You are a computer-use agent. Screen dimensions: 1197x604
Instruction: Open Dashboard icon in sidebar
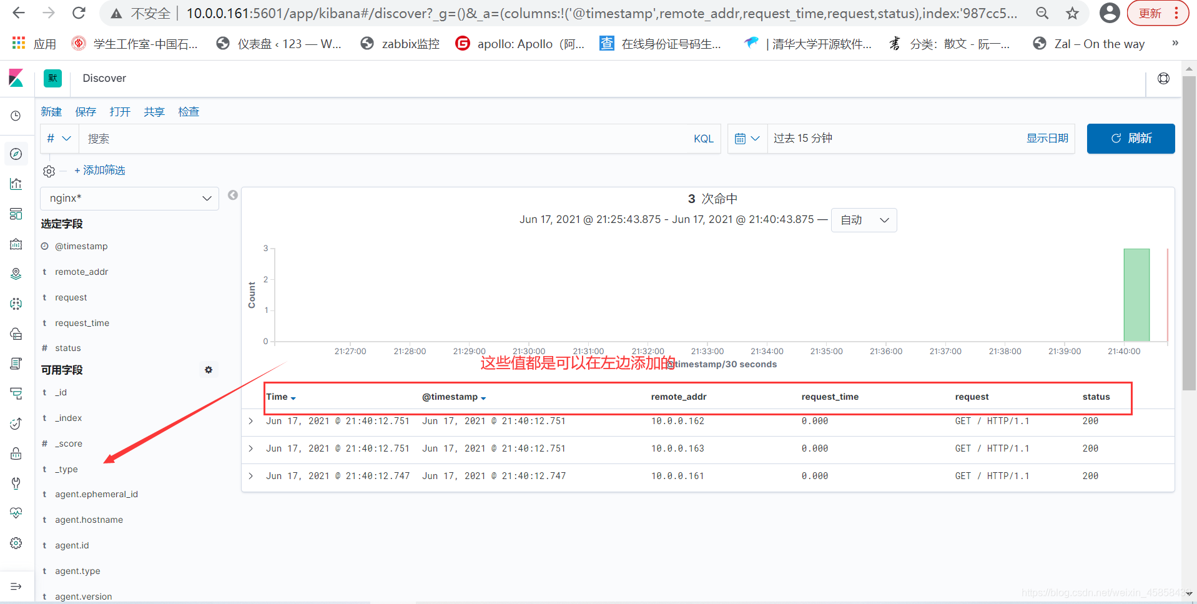[16, 214]
